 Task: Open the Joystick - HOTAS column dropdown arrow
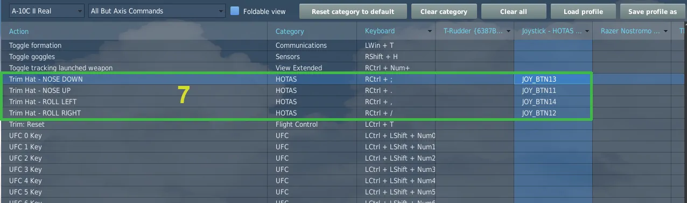click(587, 31)
